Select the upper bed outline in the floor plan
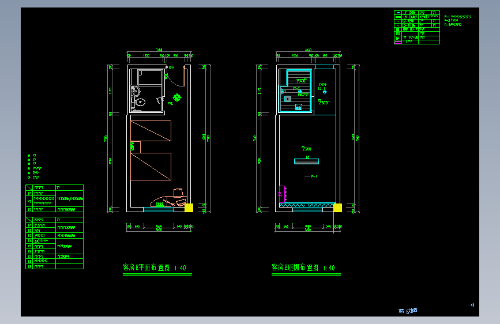 [x=151, y=131]
